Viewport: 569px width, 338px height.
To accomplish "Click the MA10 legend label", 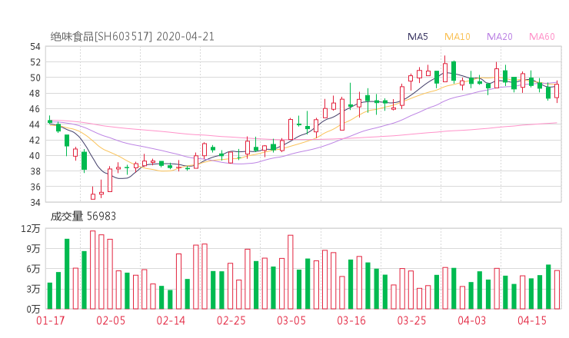I will tap(458, 37).
